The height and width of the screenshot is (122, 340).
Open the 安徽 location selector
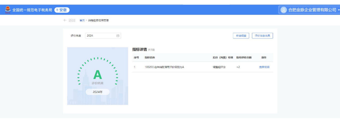[62, 10]
